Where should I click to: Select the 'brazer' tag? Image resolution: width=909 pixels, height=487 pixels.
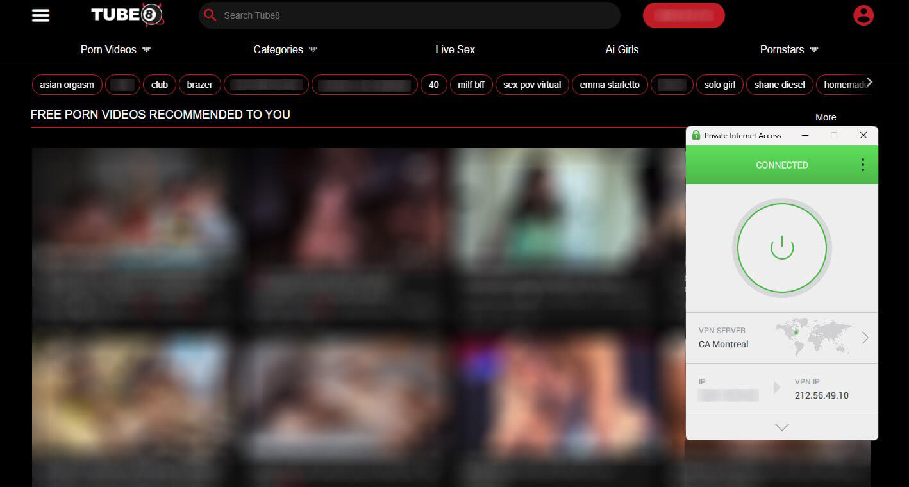pos(200,85)
